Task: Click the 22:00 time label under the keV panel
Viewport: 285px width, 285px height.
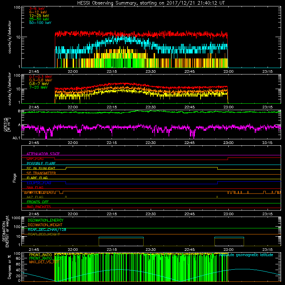Action: (73, 72)
